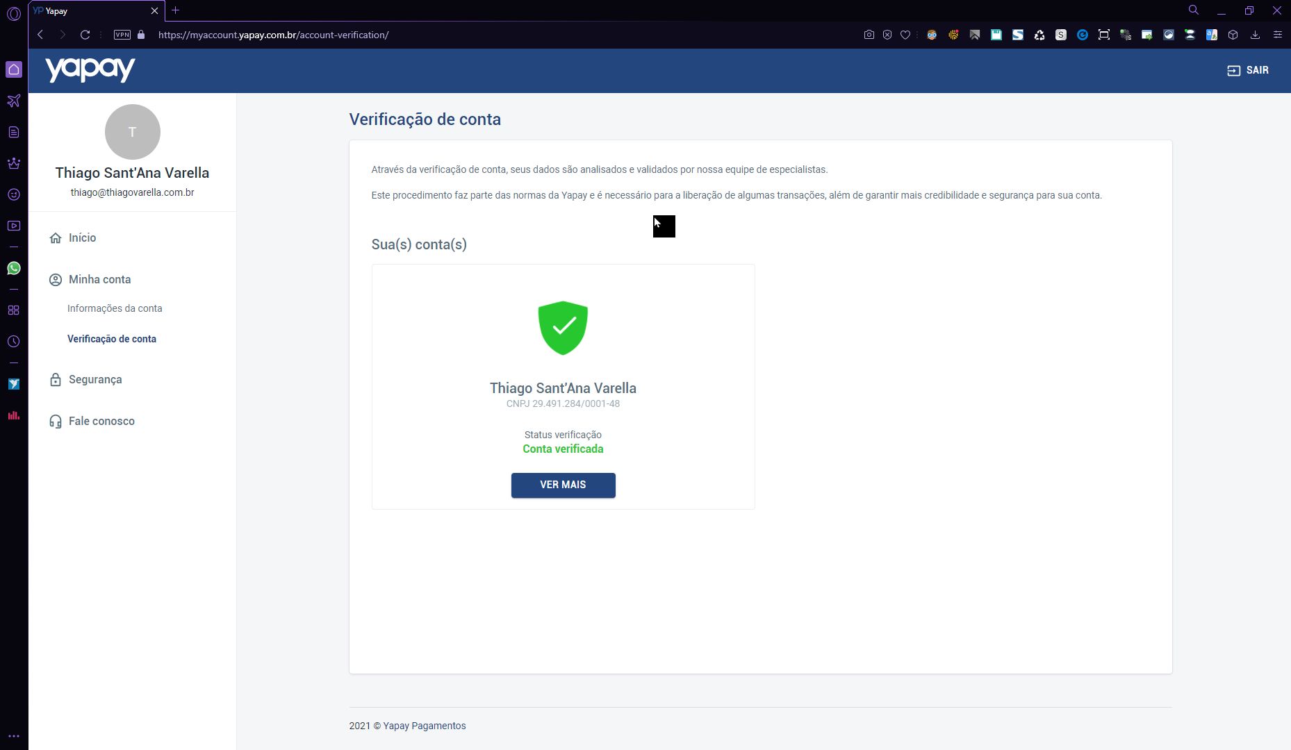Open the snapshot camera tool
Image resolution: width=1291 pixels, height=750 pixels.
point(869,35)
